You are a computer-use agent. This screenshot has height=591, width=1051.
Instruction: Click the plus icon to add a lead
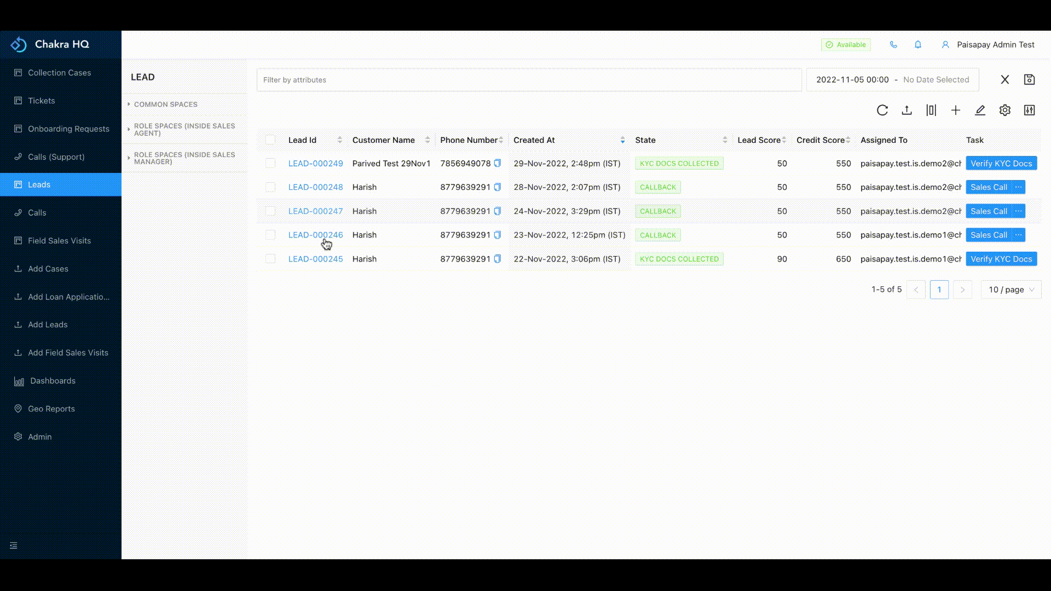coord(956,111)
